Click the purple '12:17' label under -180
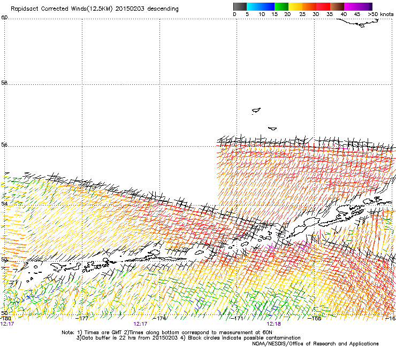 [x=7, y=324]
